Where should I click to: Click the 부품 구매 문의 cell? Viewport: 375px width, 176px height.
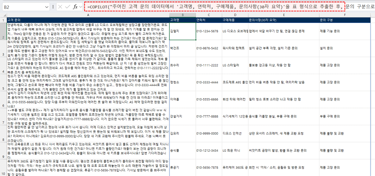tap(345, 117)
